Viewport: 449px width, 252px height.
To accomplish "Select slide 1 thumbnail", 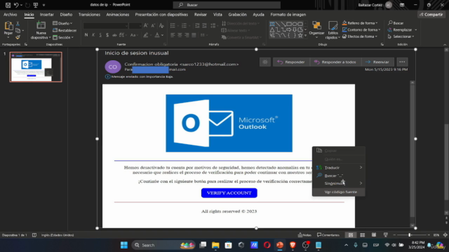I will (x=36, y=67).
